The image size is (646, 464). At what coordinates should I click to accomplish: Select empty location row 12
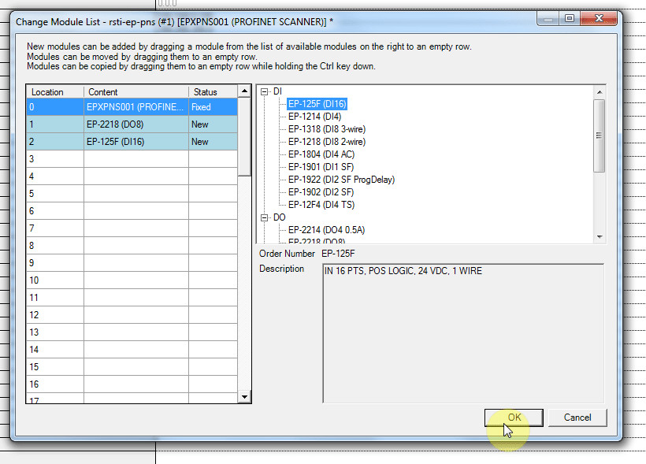coord(132,315)
